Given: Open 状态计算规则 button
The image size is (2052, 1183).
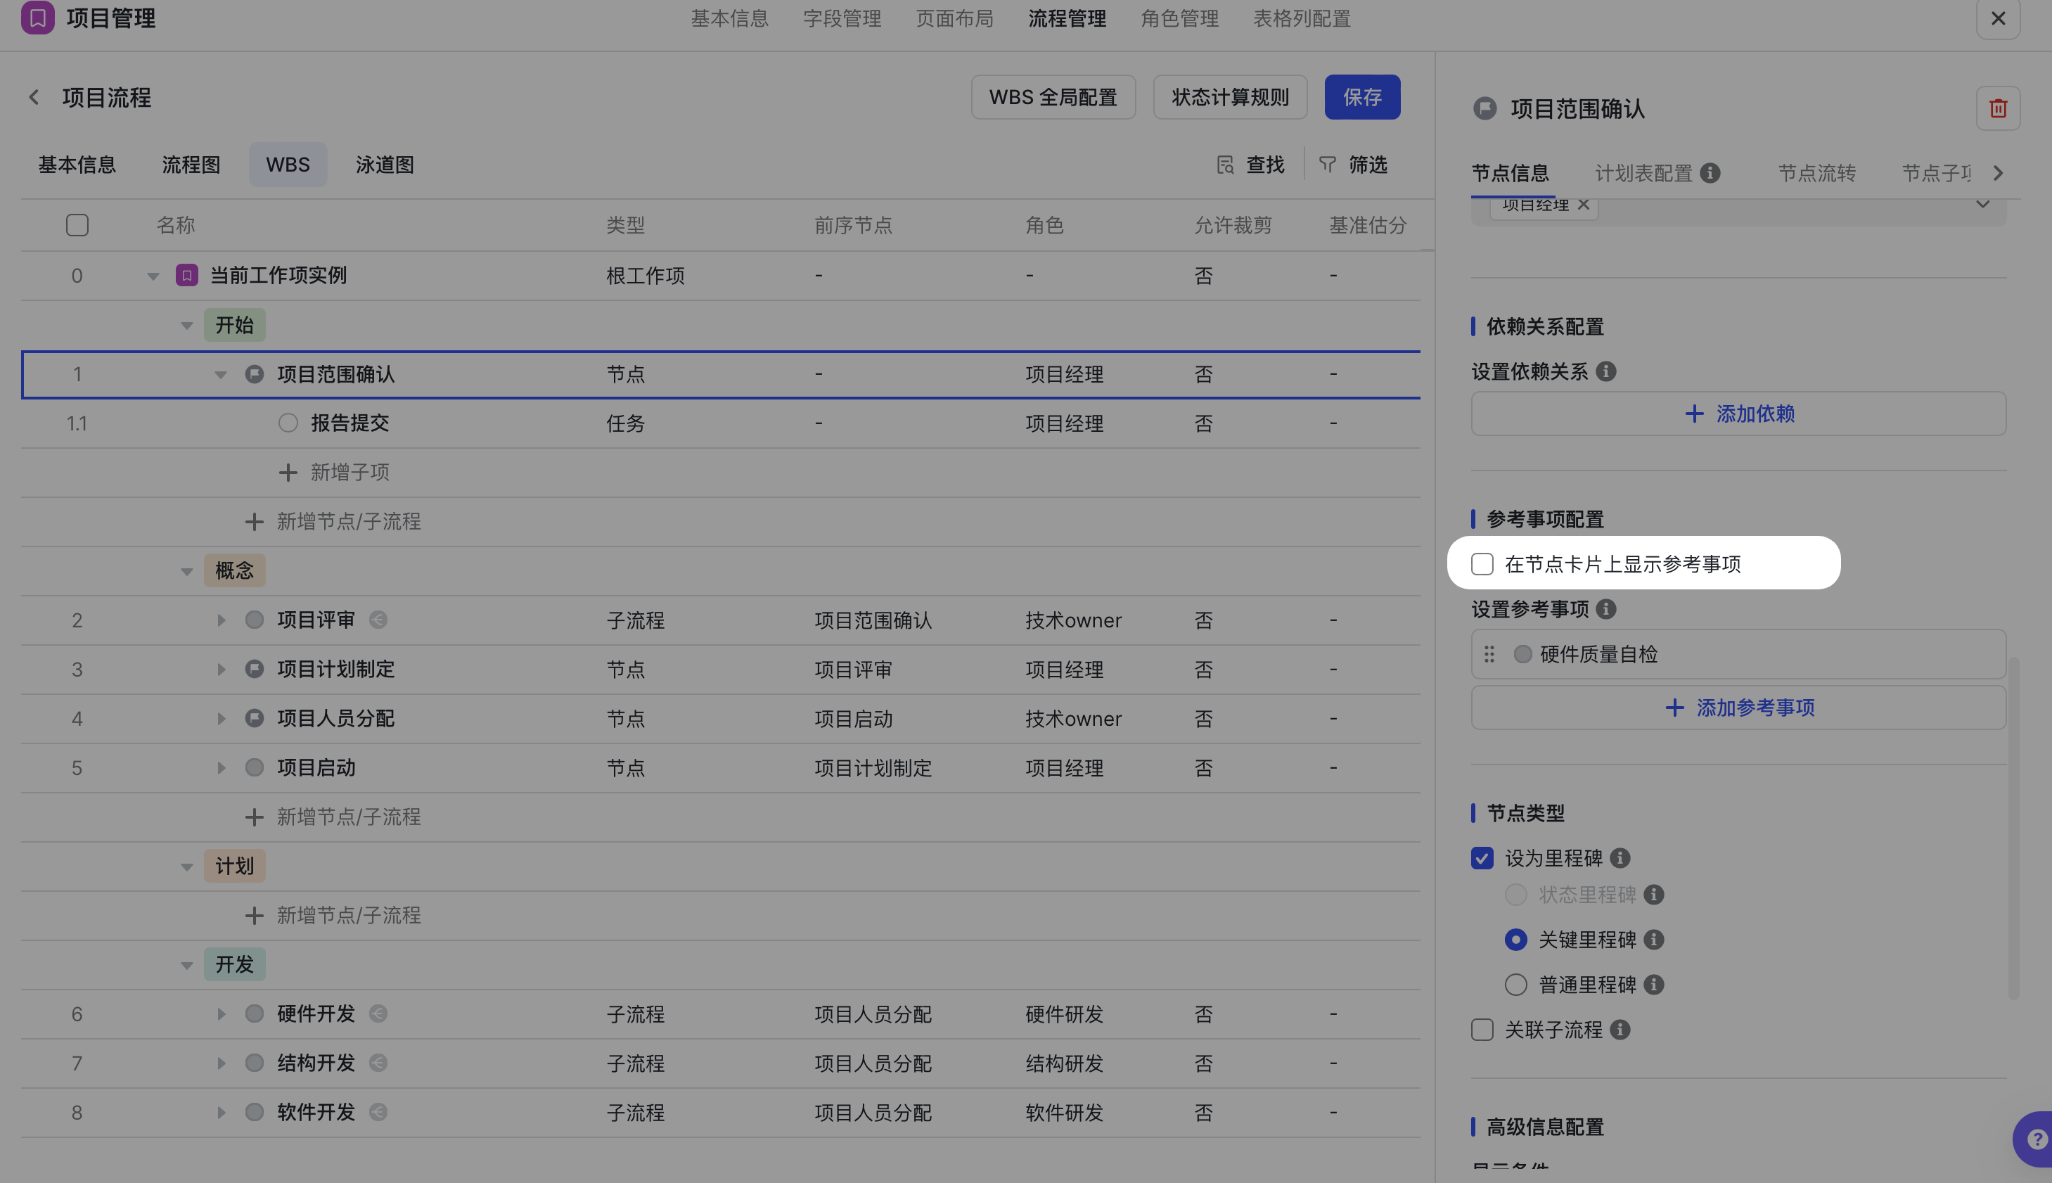Looking at the screenshot, I should tap(1230, 98).
